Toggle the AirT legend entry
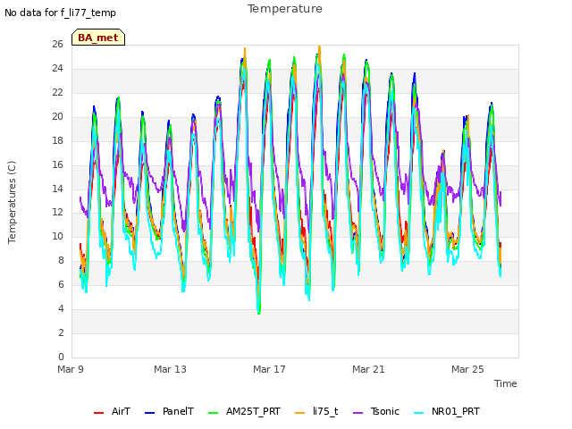Image resolution: width=572 pixels, height=429 pixels. [112, 411]
